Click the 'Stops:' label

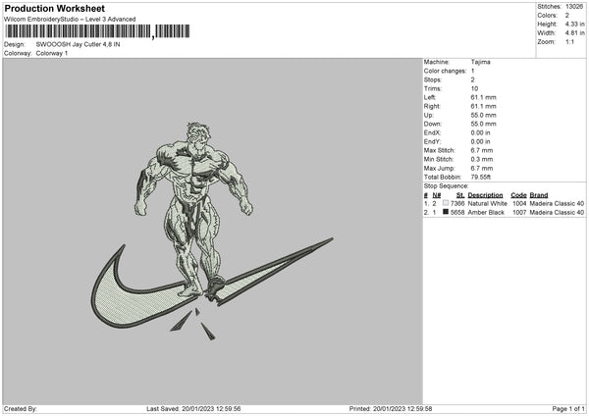pos(432,80)
